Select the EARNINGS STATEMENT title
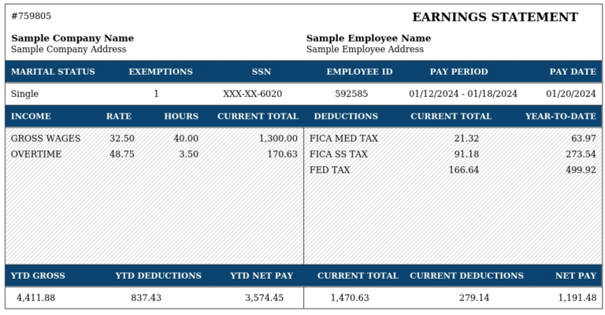 click(x=495, y=17)
